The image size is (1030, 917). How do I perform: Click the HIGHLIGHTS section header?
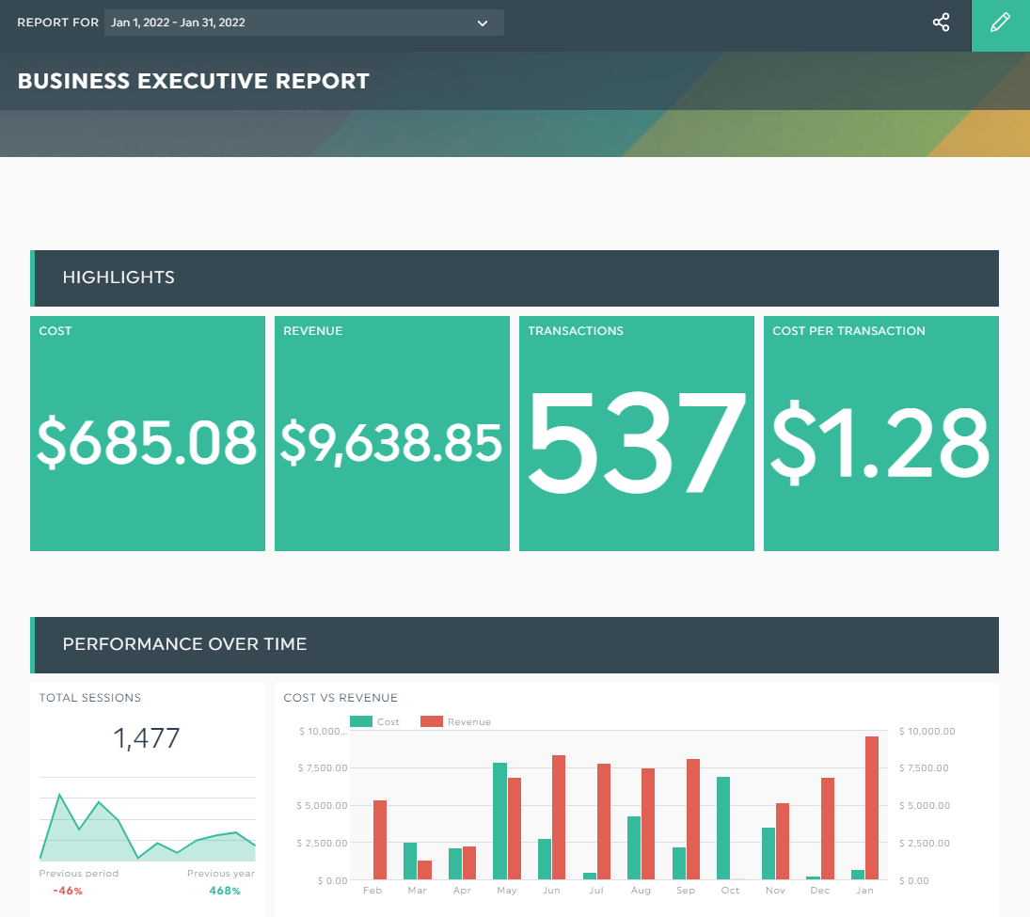coord(119,277)
